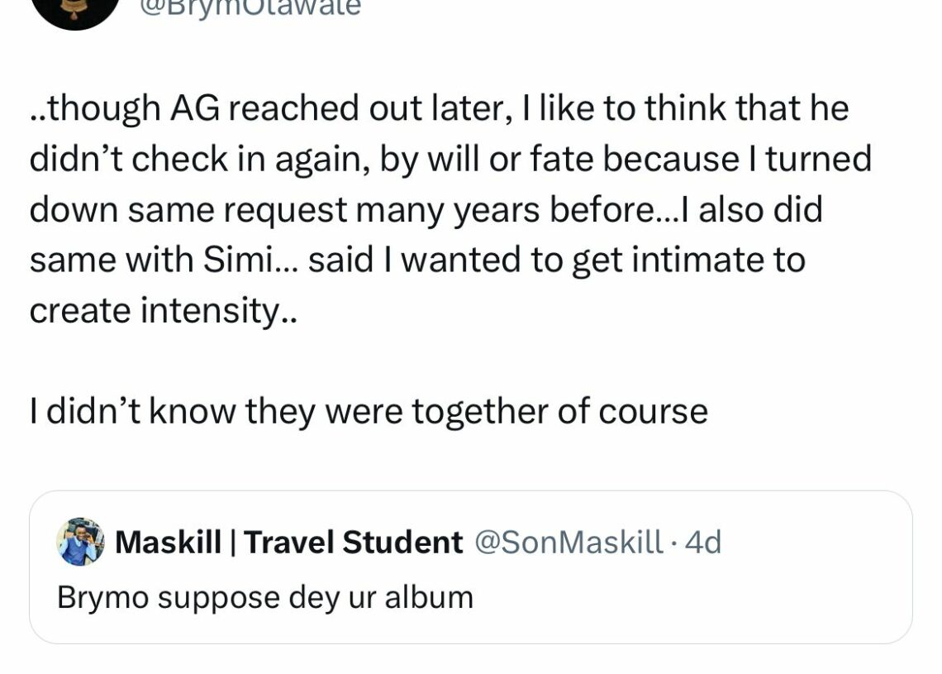The width and height of the screenshot is (942, 674).
Task: Click the line beginning 'didn't check in again'
Action: click(450, 160)
